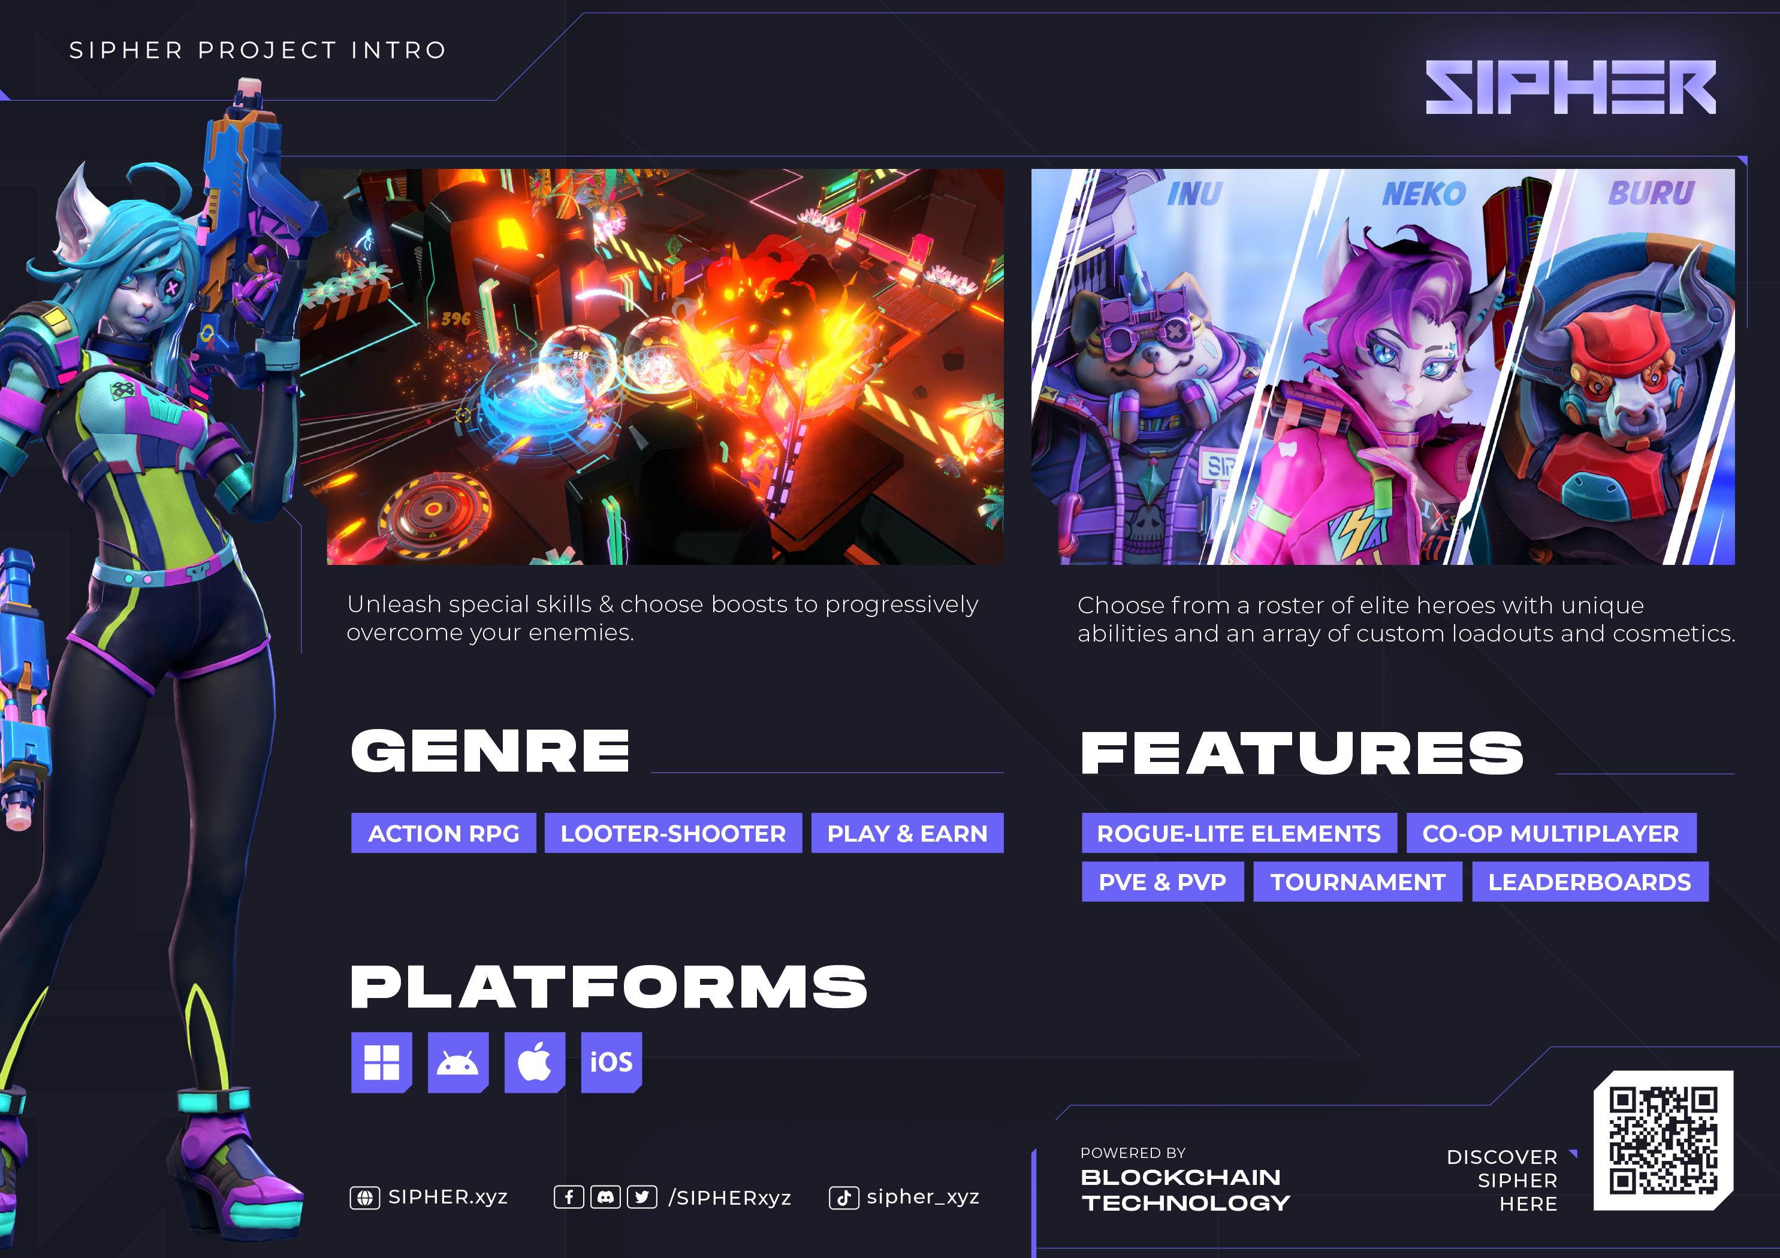Click the Twitter bird icon
Image resolution: width=1780 pixels, height=1258 pixels.
(x=642, y=1197)
